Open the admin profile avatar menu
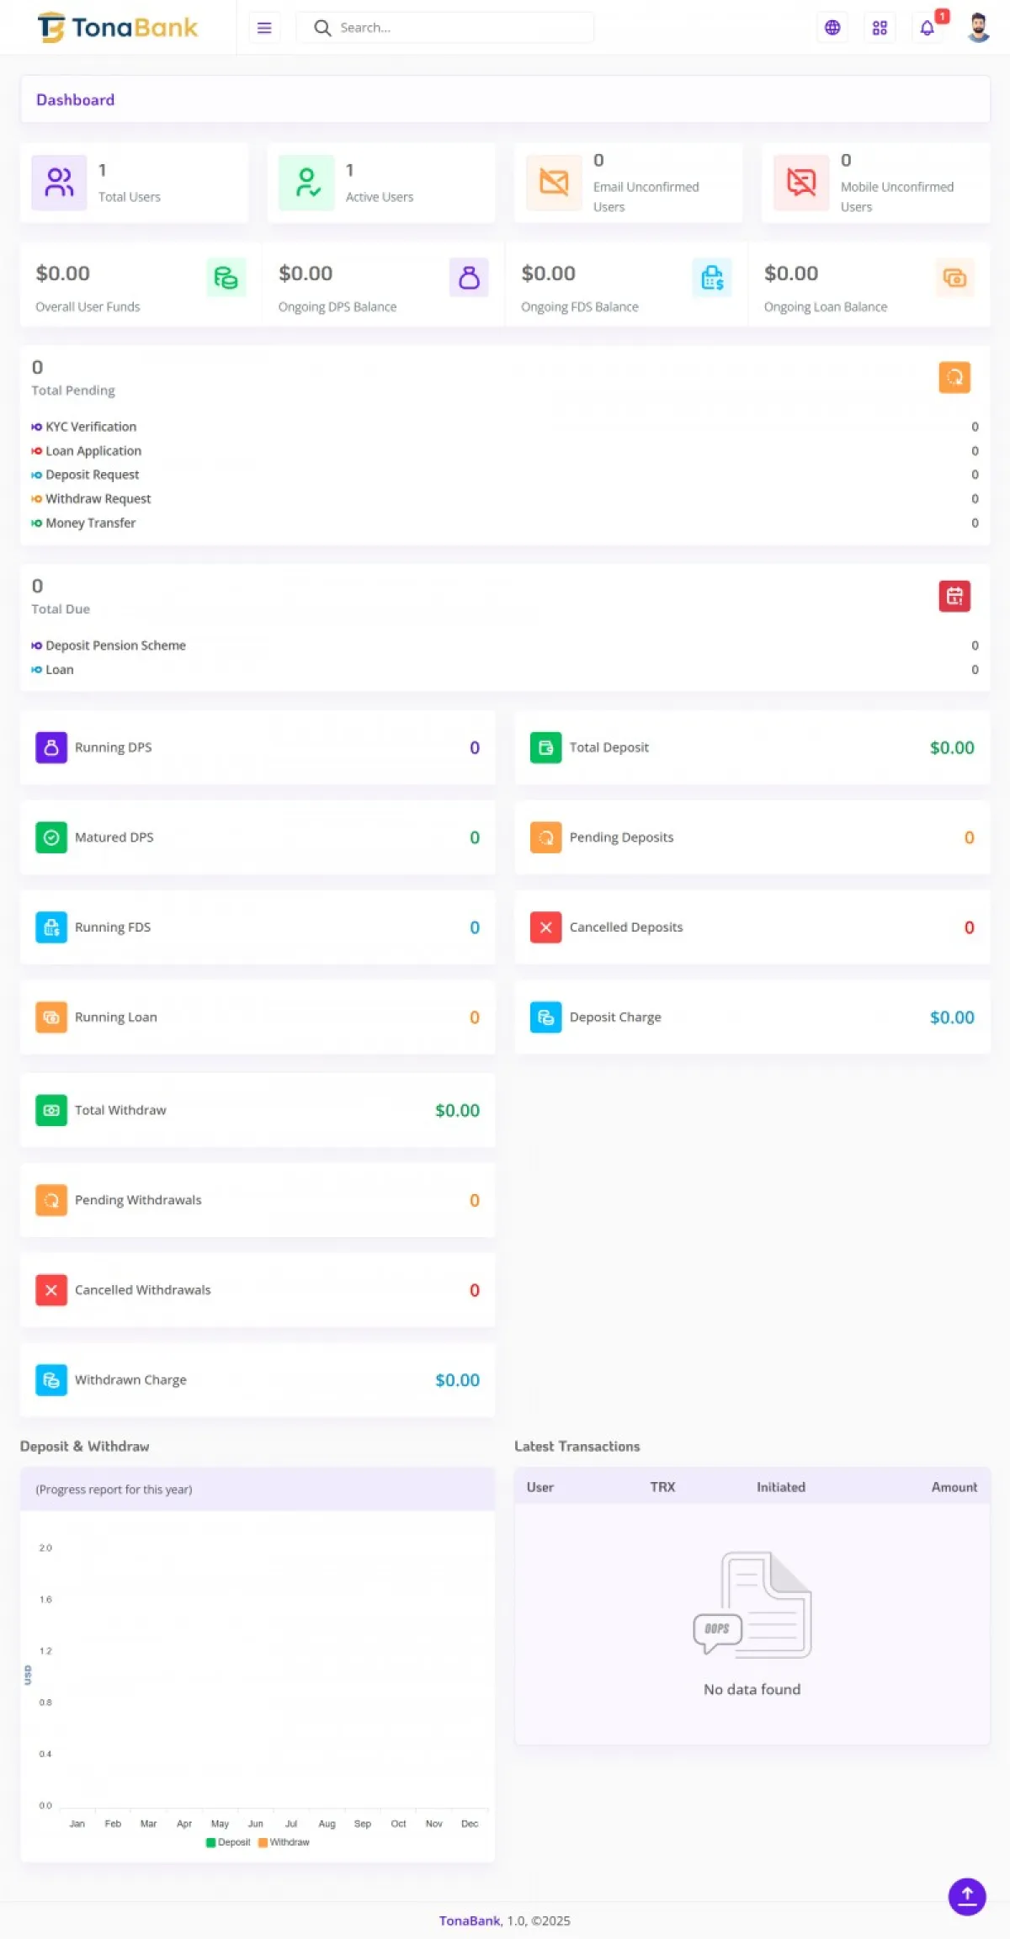 978,28
